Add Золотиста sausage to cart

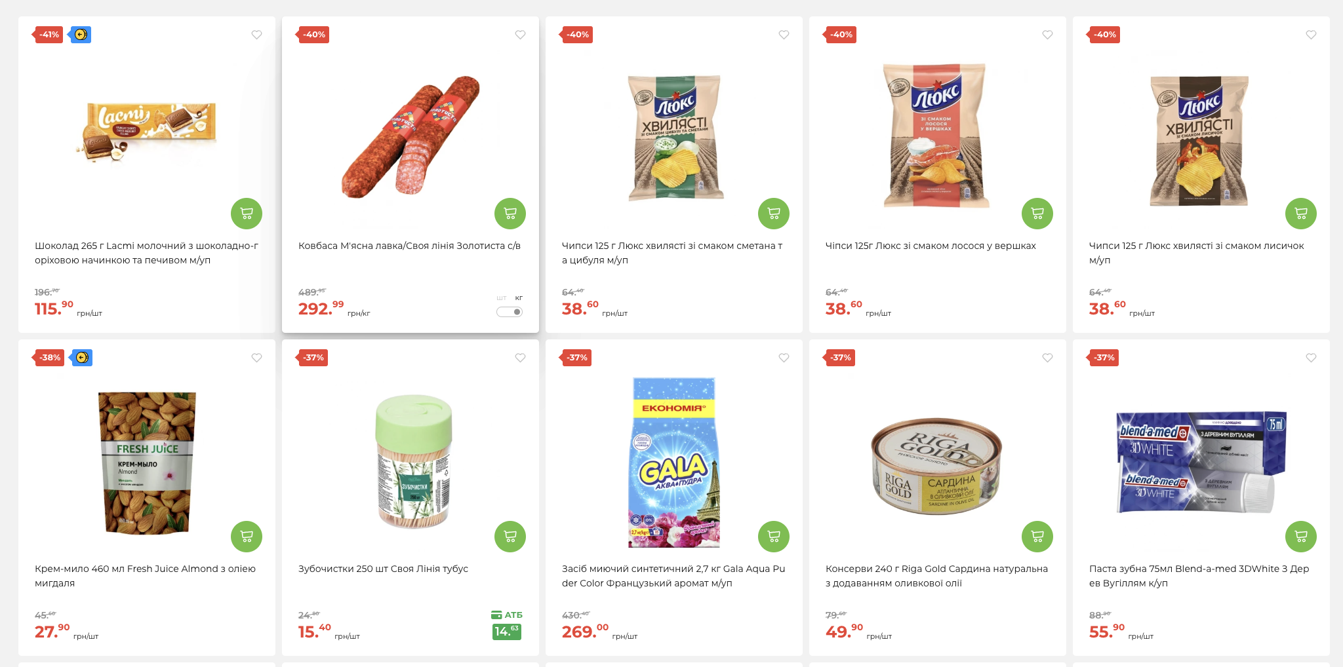pos(510,214)
